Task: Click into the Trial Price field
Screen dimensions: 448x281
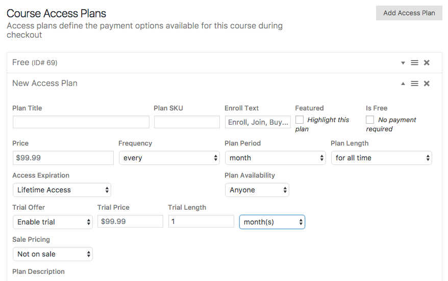Action: (x=130, y=221)
